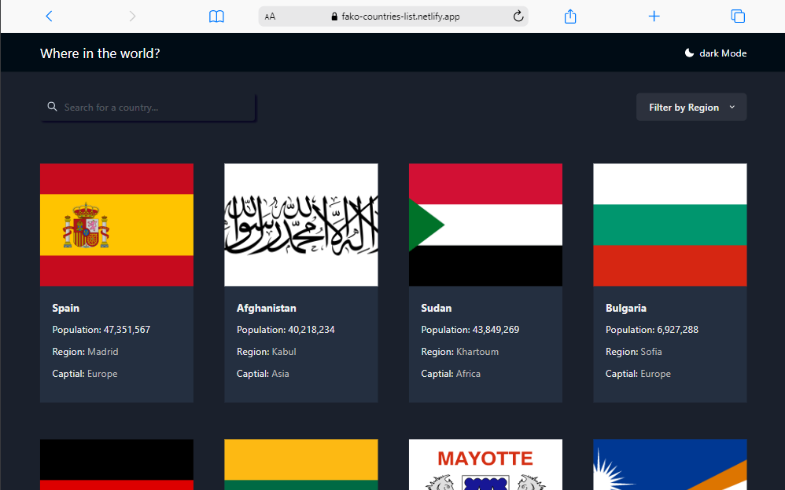Click the fako-countries-list.netlify.app address bar
785x490 pixels.
[x=393, y=16]
